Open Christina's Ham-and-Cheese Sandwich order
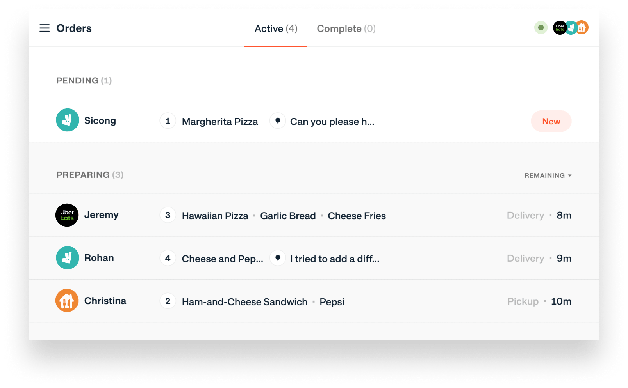Image resolution: width=628 pixels, height=388 pixels. point(244,302)
